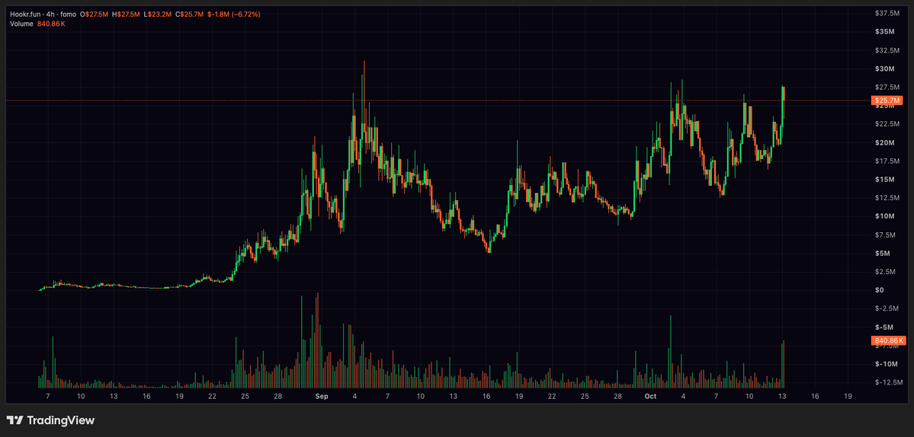Click the $32.5M price axis label
Image resolution: width=914 pixels, height=437 pixels.
click(x=889, y=50)
